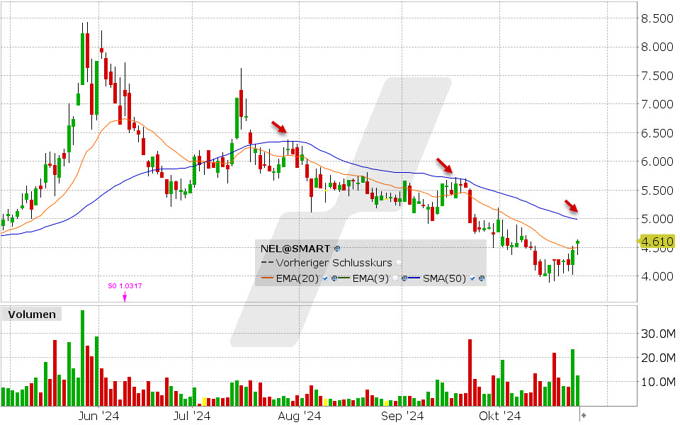Image resolution: width=680 pixels, height=425 pixels.
Task: Click the Sep '24 date axis label
Action: click(x=402, y=416)
